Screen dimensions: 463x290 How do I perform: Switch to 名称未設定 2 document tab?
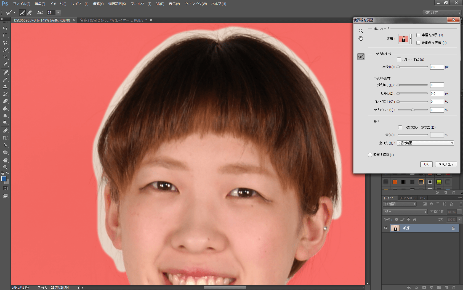[x=113, y=20]
